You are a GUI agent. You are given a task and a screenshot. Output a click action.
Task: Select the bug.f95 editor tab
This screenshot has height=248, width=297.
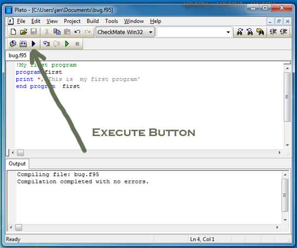pyautogui.click(x=18, y=55)
